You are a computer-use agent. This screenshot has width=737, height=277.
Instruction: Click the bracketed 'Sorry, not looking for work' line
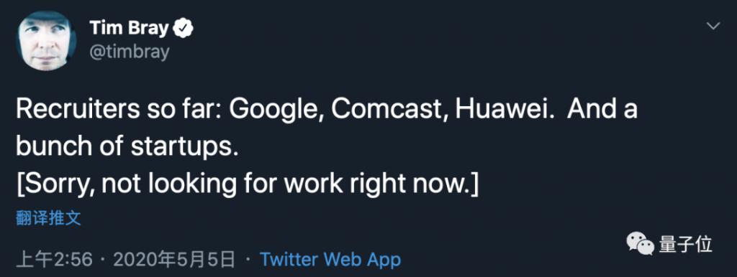[248, 184]
